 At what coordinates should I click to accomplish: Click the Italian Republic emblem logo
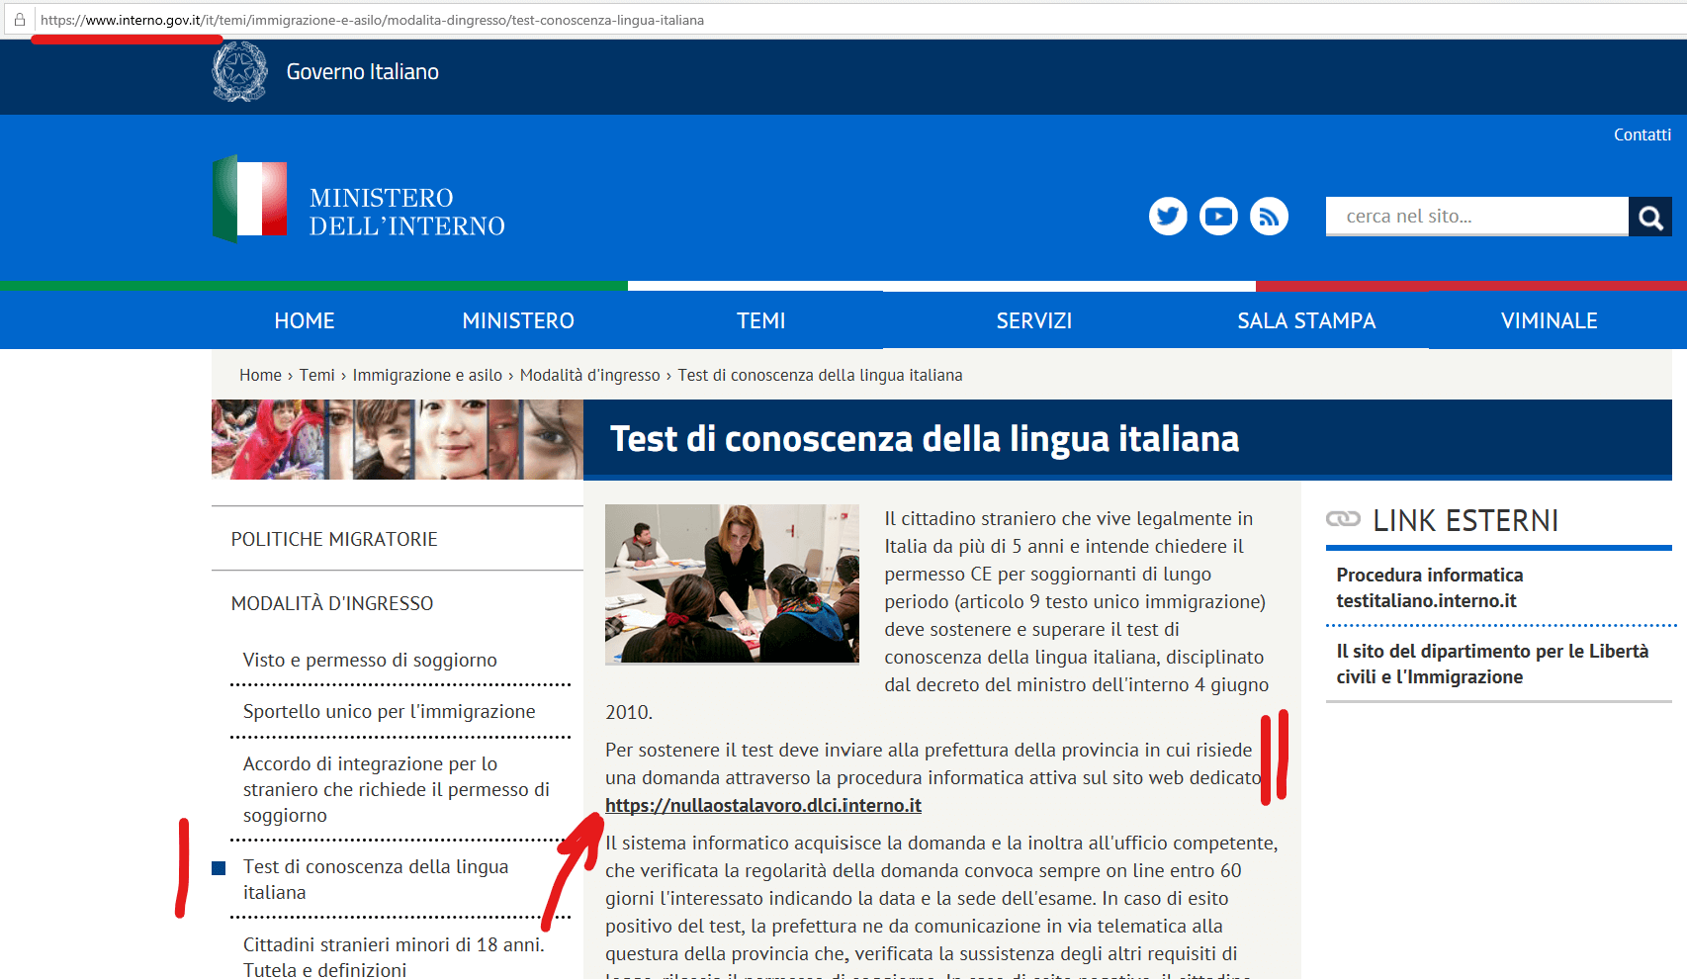[x=239, y=72]
